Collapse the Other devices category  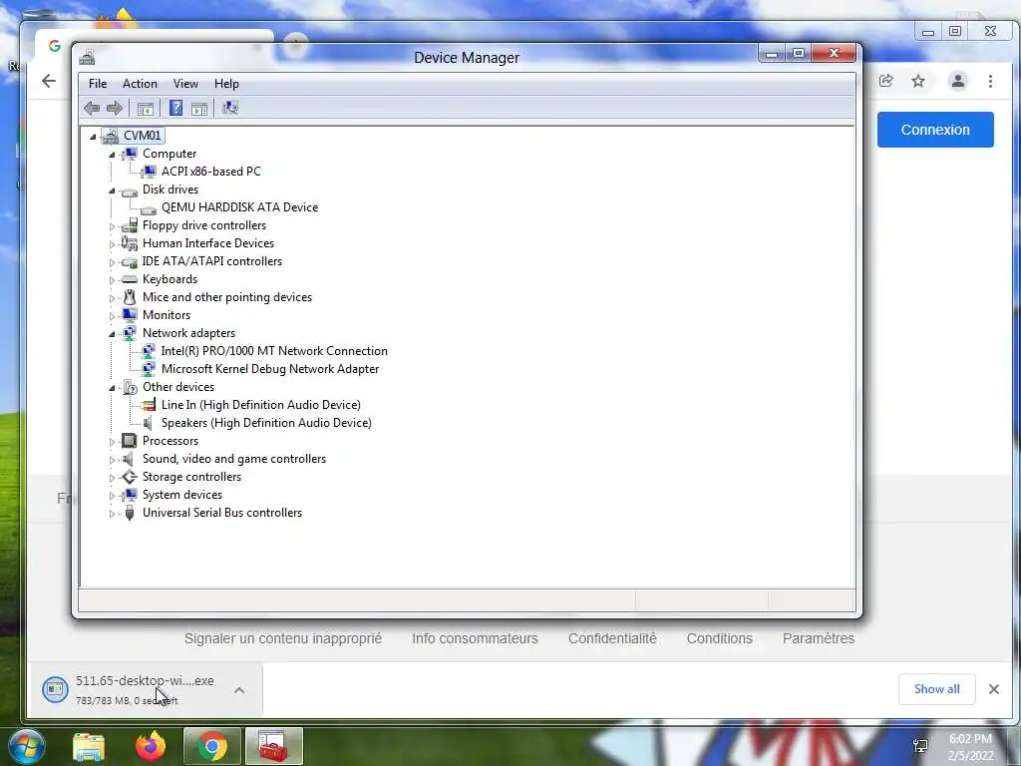pyautogui.click(x=112, y=388)
